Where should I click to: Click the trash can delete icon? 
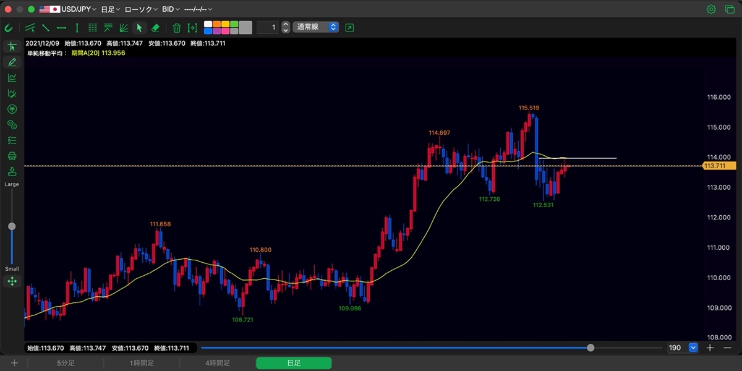177,28
